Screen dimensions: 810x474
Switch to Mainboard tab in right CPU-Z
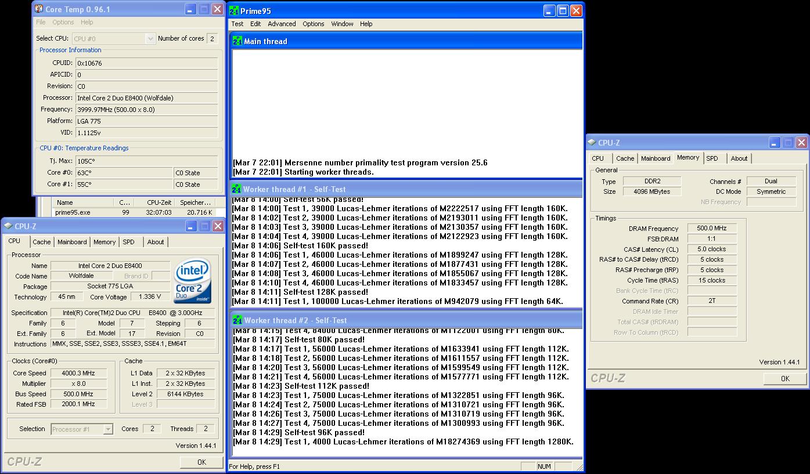click(655, 158)
